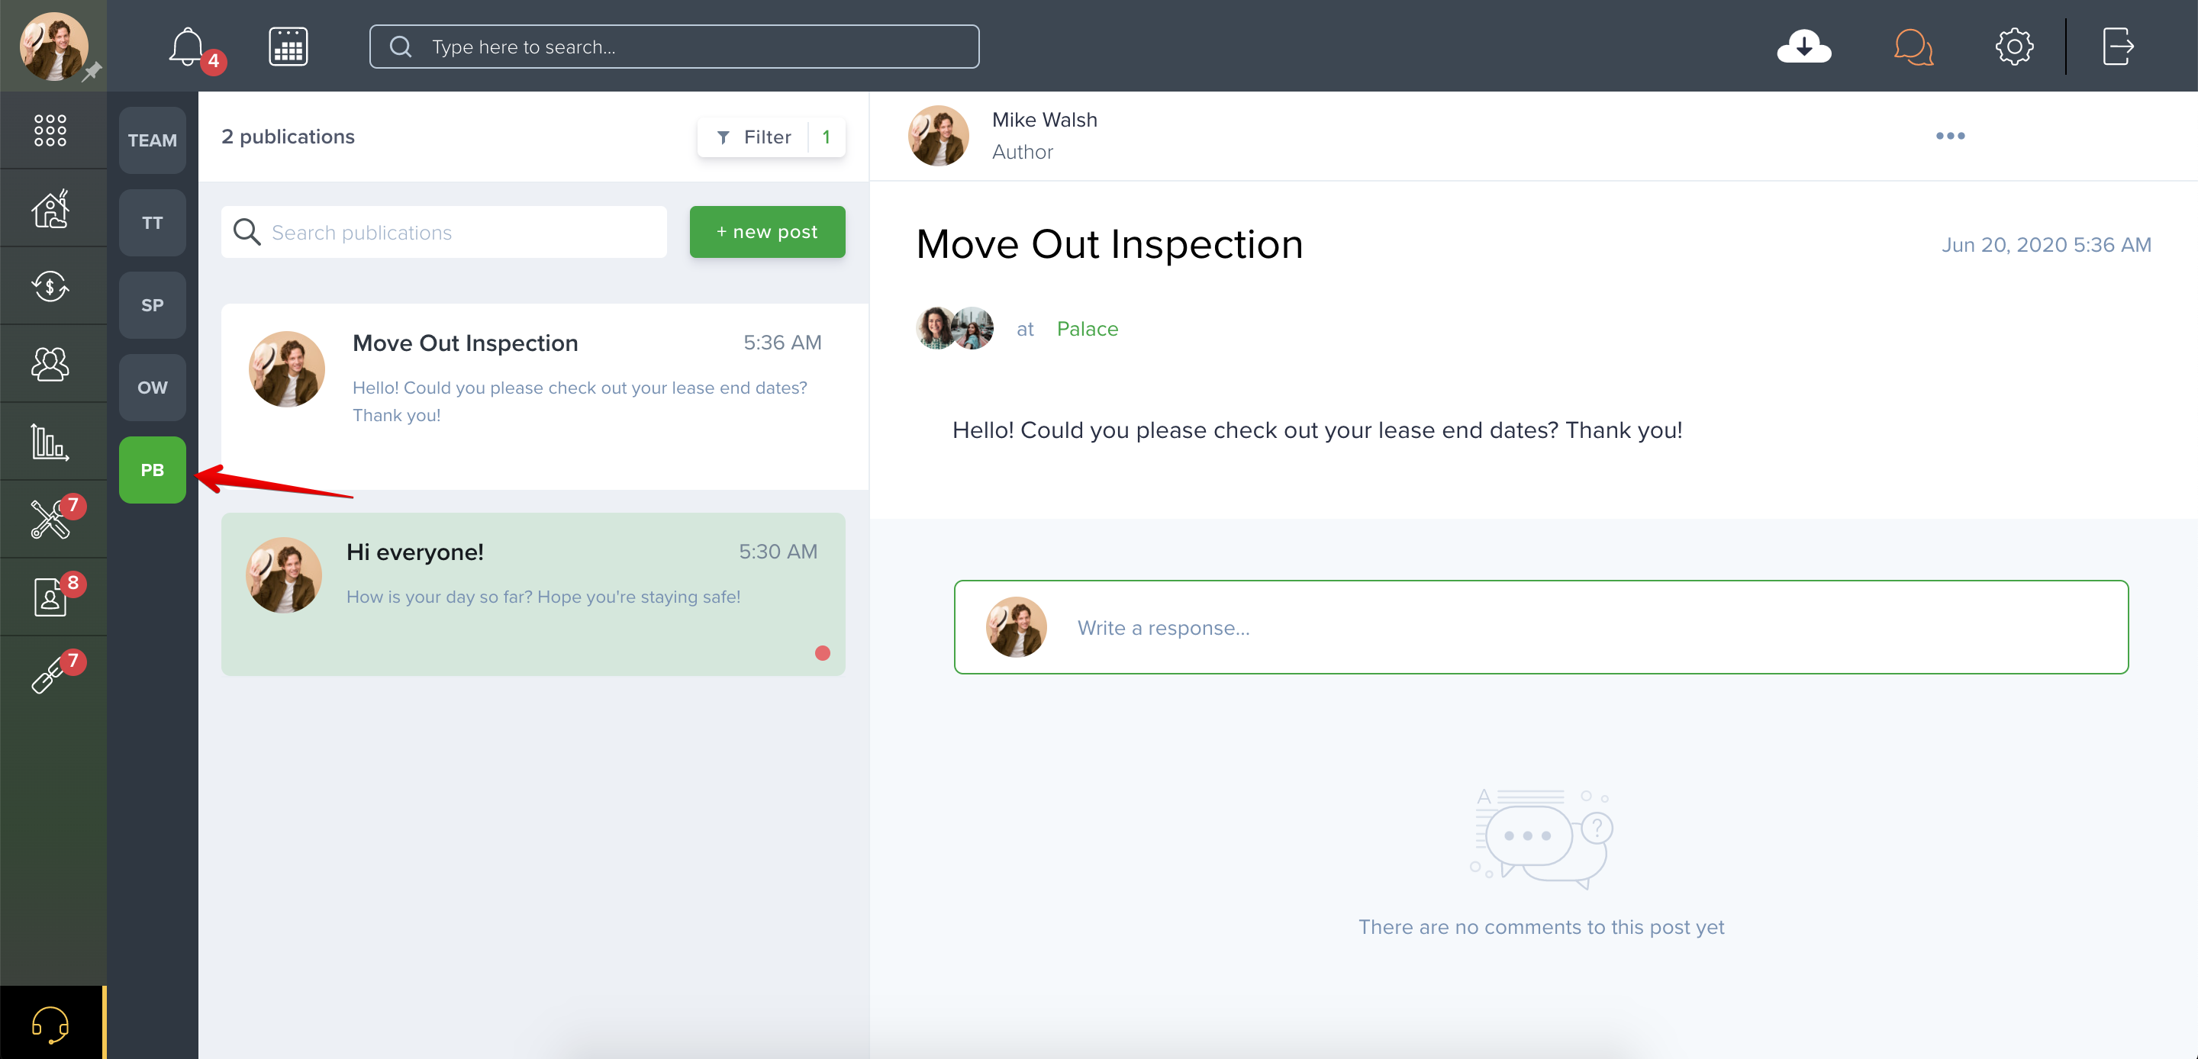Open the properties house icon

pos(50,208)
